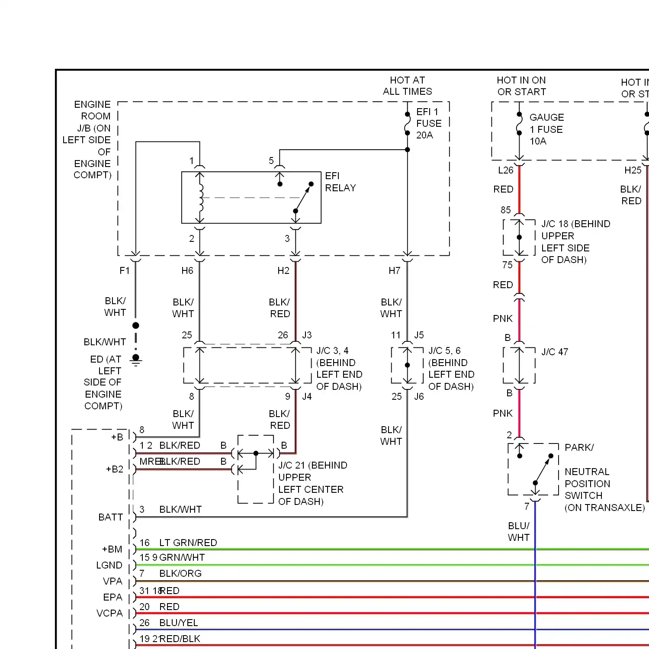Screen dimensions: 649x649
Task: Click relay terminal number 5
Action: pos(271,161)
